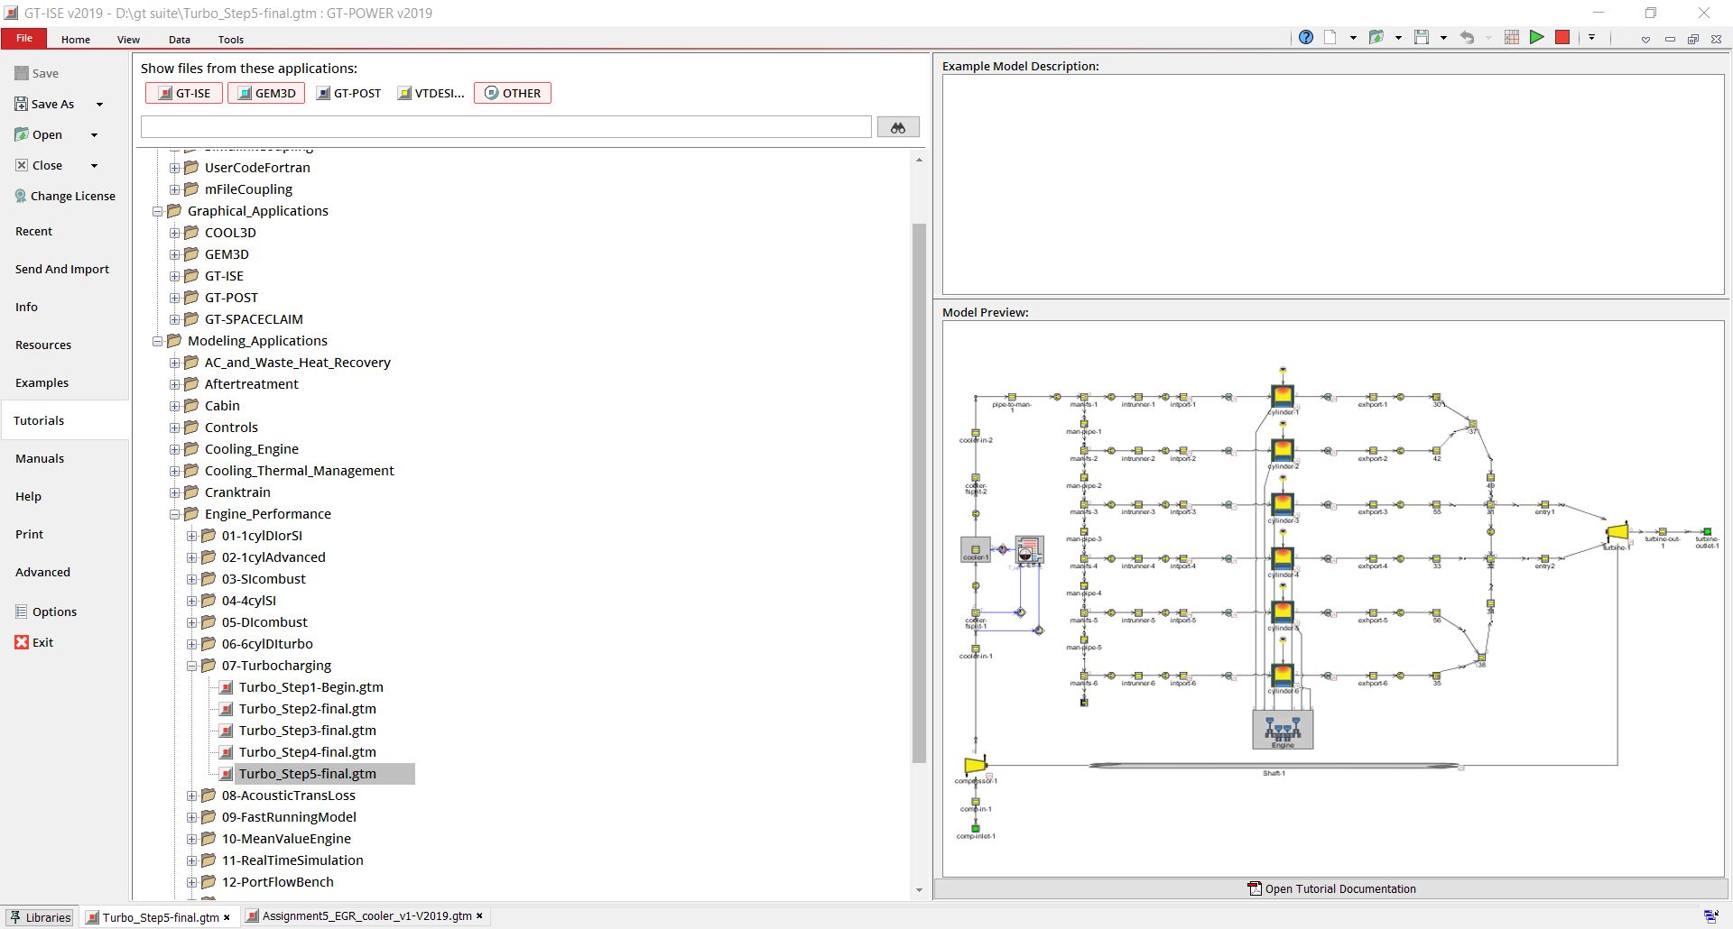Enable the OTHER files filter
This screenshot has width=1733, height=929.
coord(512,92)
